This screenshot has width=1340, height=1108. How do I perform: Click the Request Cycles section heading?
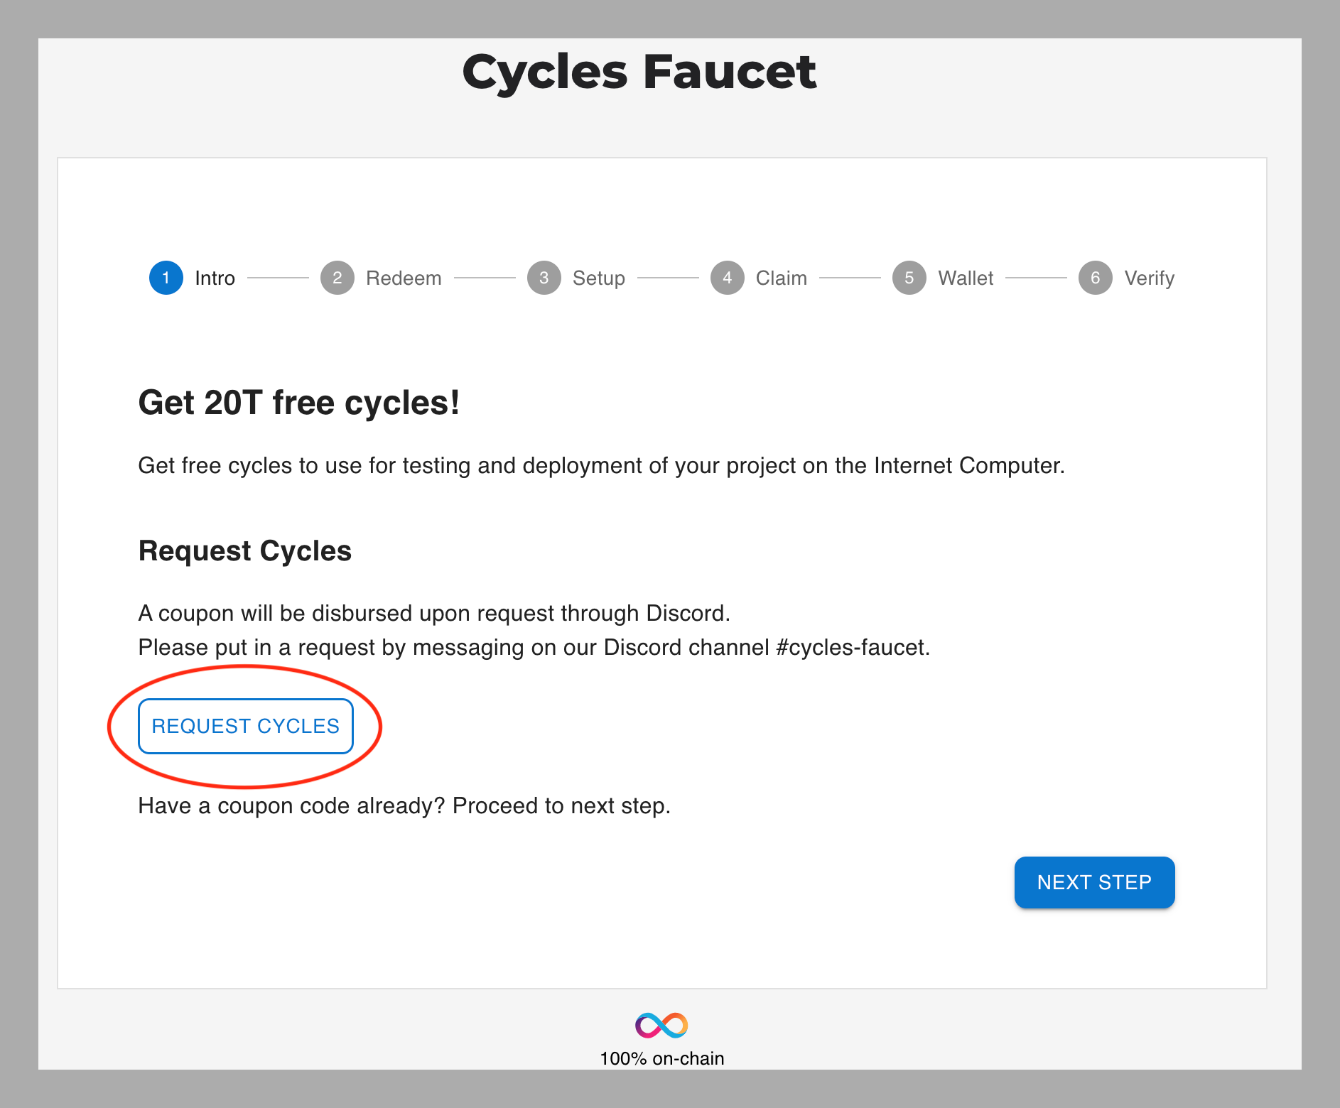click(x=245, y=551)
